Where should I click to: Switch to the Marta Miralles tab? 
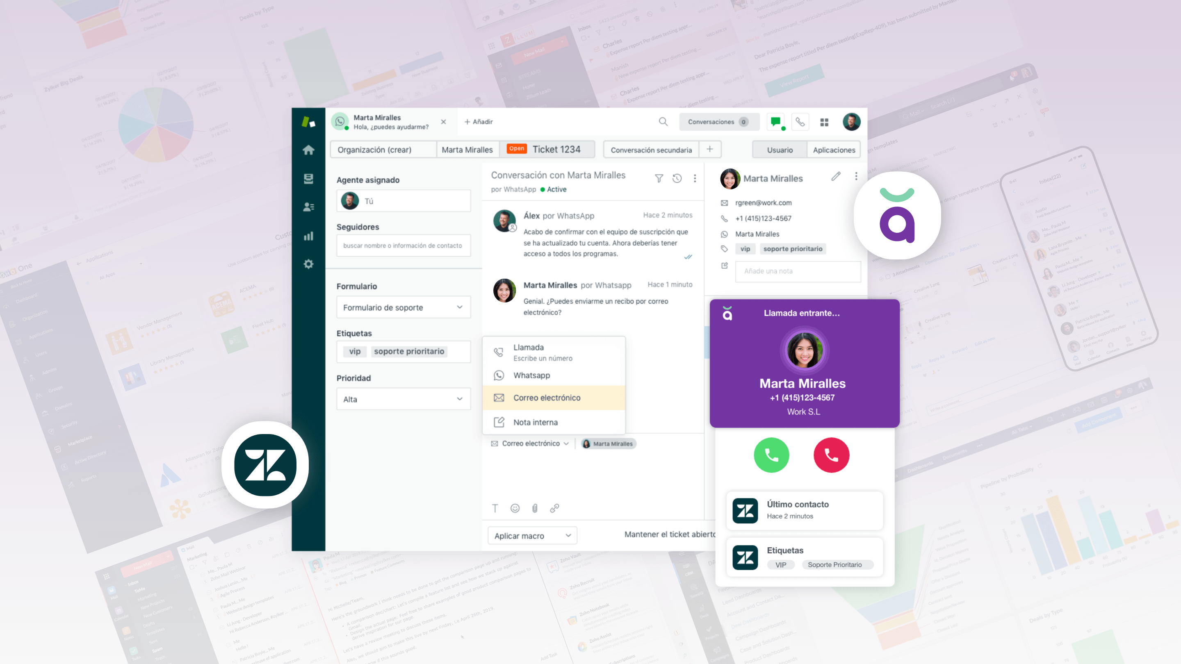pyautogui.click(x=467, y=150)
